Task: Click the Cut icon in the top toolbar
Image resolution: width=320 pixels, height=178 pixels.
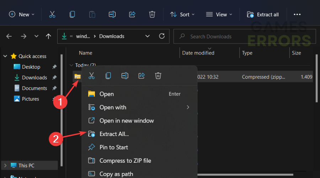Action: 52,15
